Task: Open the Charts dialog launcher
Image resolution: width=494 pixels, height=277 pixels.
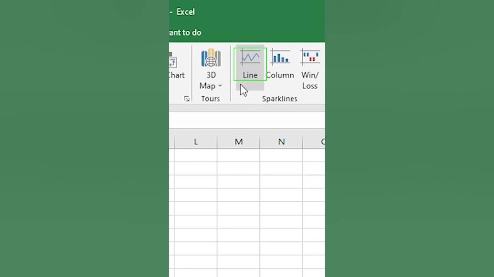Action: pos(187,99)
